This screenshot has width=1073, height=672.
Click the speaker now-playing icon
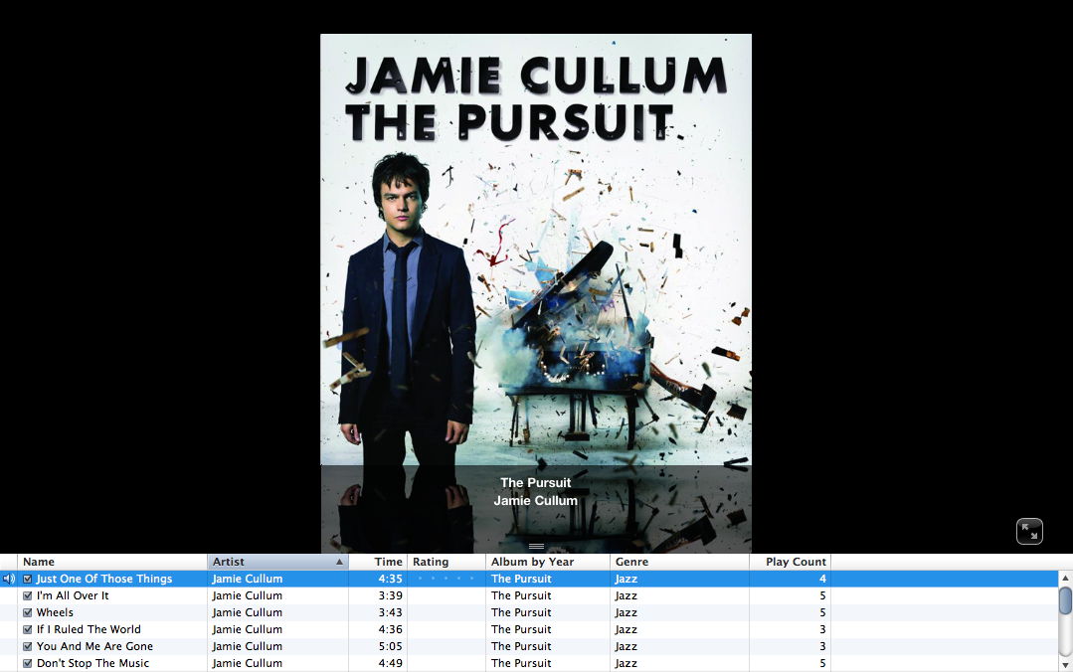[x=9, y=579]
